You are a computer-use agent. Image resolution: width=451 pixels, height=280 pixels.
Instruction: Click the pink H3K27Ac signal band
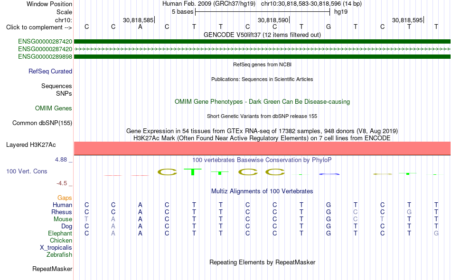point(262,148)
